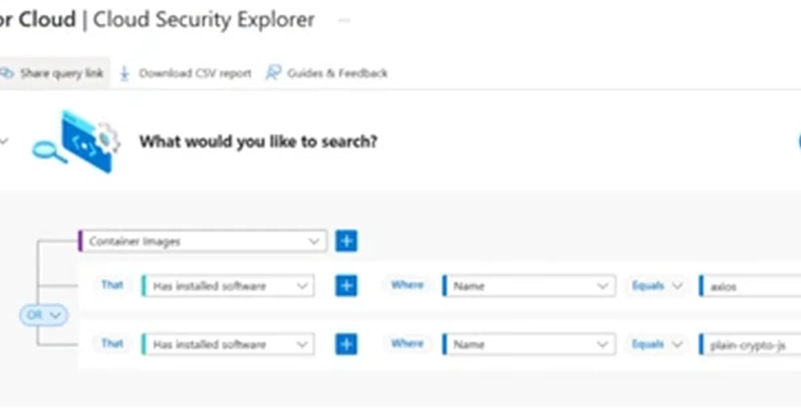Click the blue circular button at right edge
Screen dimensions: 801x419
pyautogui.click(x=798, y=141)
